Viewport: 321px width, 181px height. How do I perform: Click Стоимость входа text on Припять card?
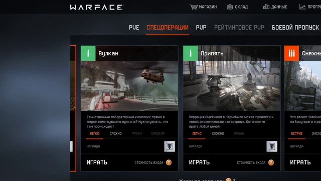(251, 163)
